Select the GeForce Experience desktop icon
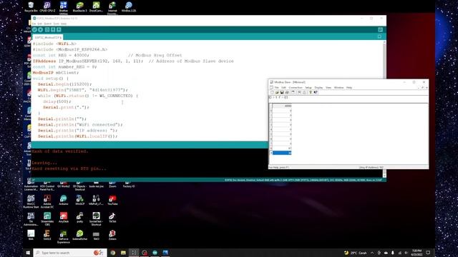Image resolution: width=458 pixels, height=257 pixels. (x=64, y=236)
